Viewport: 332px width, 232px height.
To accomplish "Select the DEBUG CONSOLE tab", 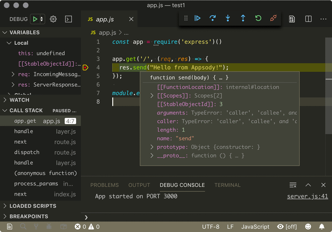I will (x=182, y=185).
